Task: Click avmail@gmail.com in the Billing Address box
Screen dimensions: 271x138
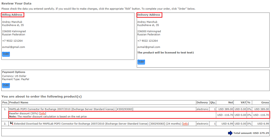Action: [14, 47]
